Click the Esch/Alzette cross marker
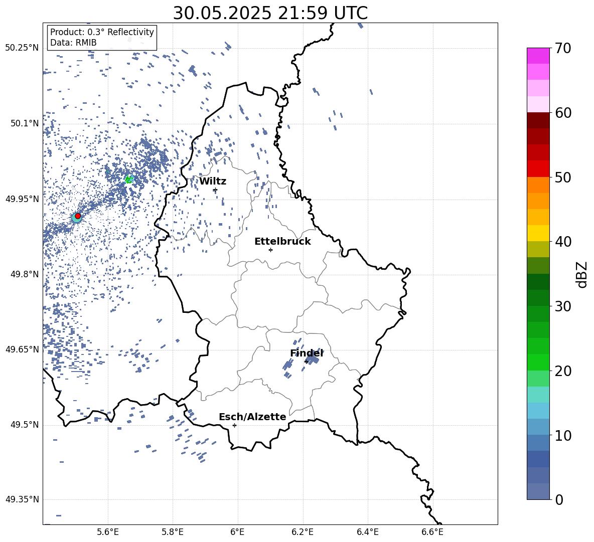This screenshot has width=594, height=542. [x=234, y=425]
